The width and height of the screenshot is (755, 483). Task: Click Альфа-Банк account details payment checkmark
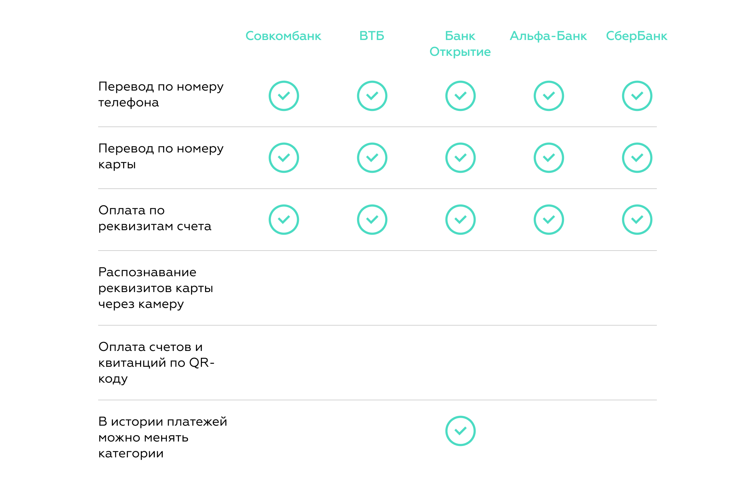(549, 220)
